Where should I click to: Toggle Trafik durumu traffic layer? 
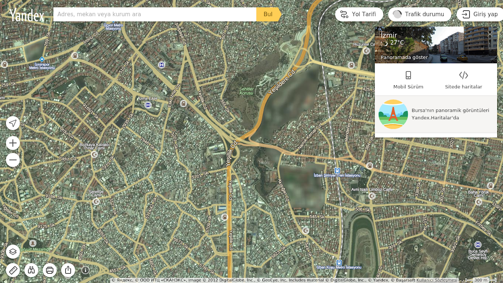click(x=418, y=14)
